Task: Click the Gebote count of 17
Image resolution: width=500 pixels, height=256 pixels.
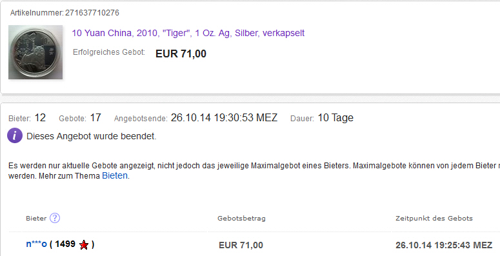Action: point(95,117)
